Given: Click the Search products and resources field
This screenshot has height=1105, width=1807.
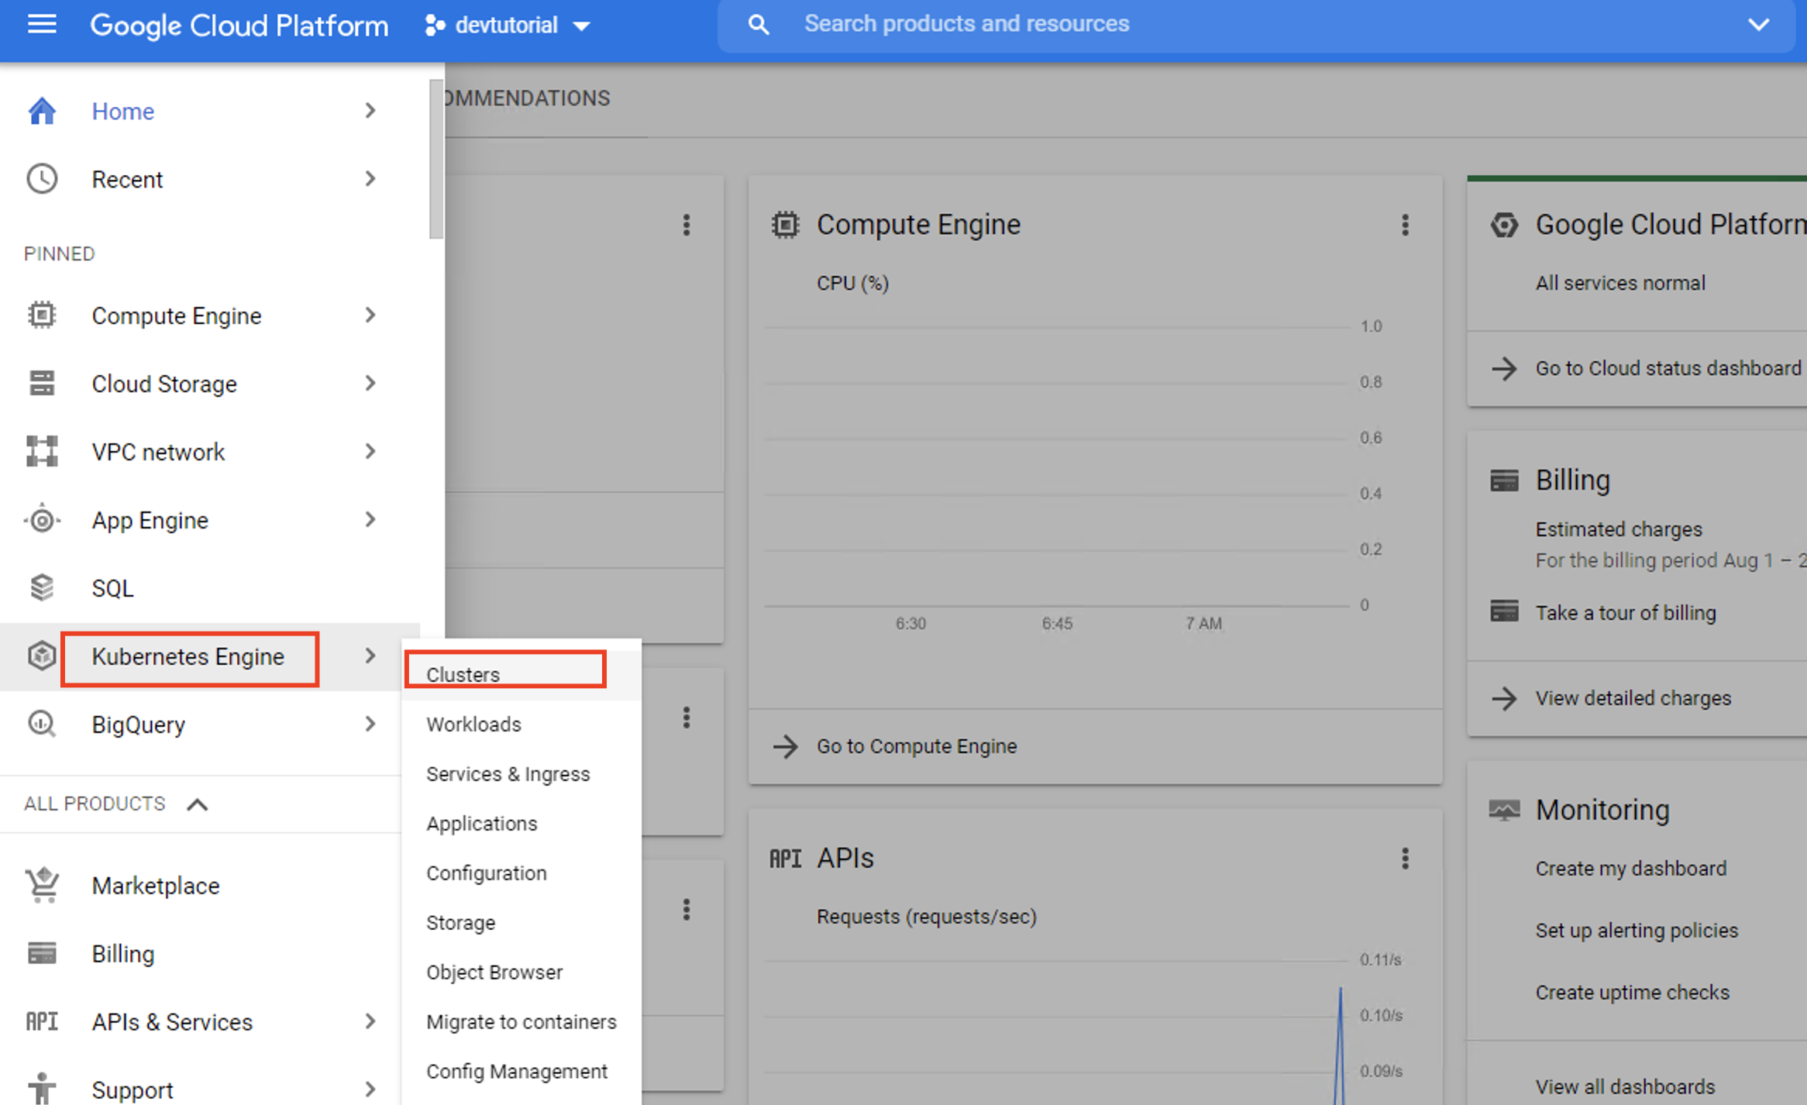Looking at the screenshot, I should tap(1255, 25).
